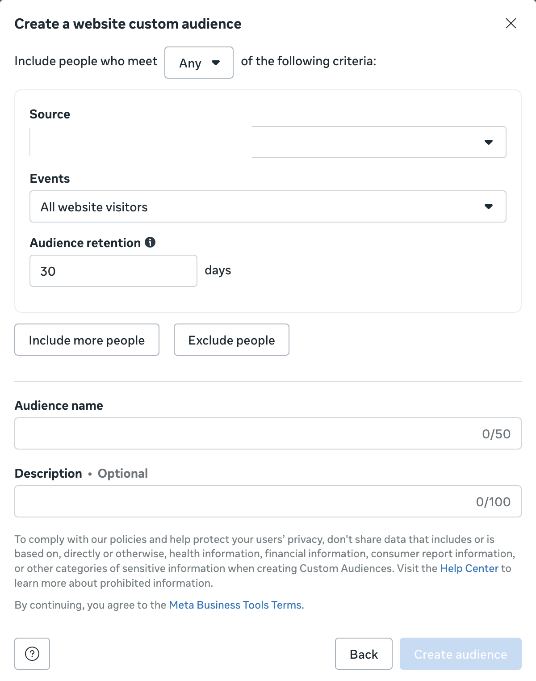Open the Any/All criteria dropdown

coord(199,63)
